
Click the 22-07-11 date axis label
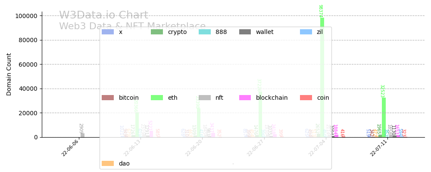(x=378, y=148)
